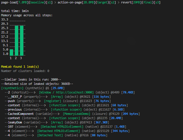The width and height of the screenshot is (183, 140).
Task: Click the '[Detached Text]' node
Action: click(x=50, y=135)
